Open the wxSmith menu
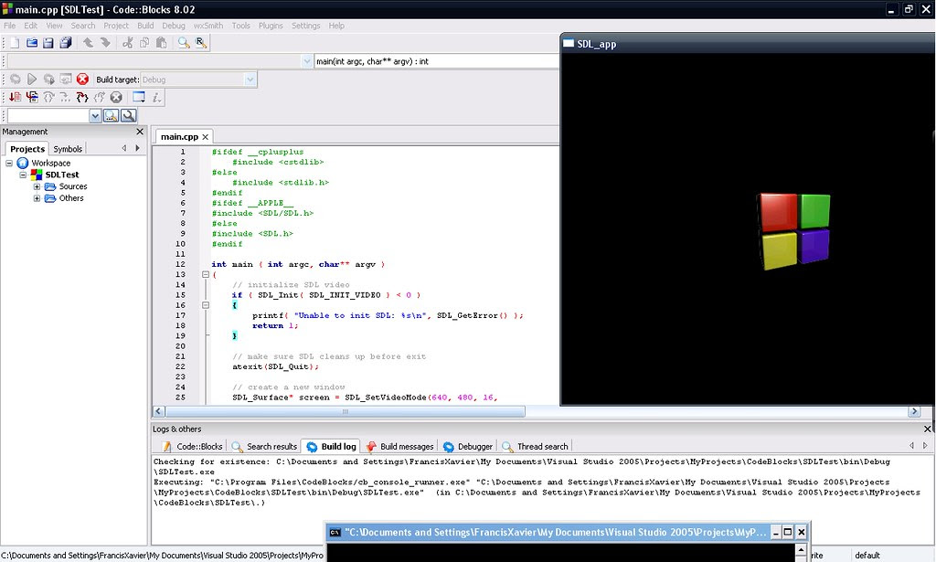 [x=208, y=26]
